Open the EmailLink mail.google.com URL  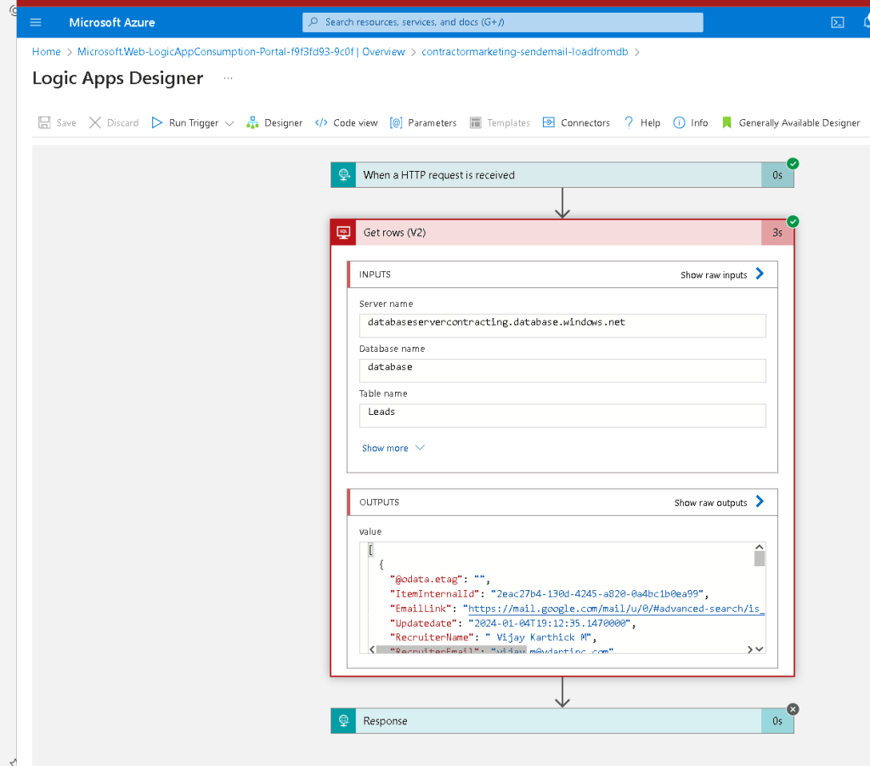pyautogui.click(x=616, y=609)
